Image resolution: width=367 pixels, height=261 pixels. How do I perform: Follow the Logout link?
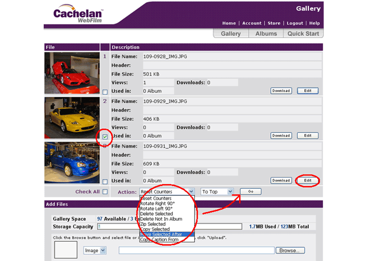point(295,23)
